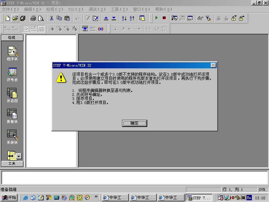Open the 调试(D) menu
Screen dimensions: 269x202
click(97, 9)
